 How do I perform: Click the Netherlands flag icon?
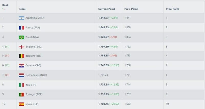(22, 75)
